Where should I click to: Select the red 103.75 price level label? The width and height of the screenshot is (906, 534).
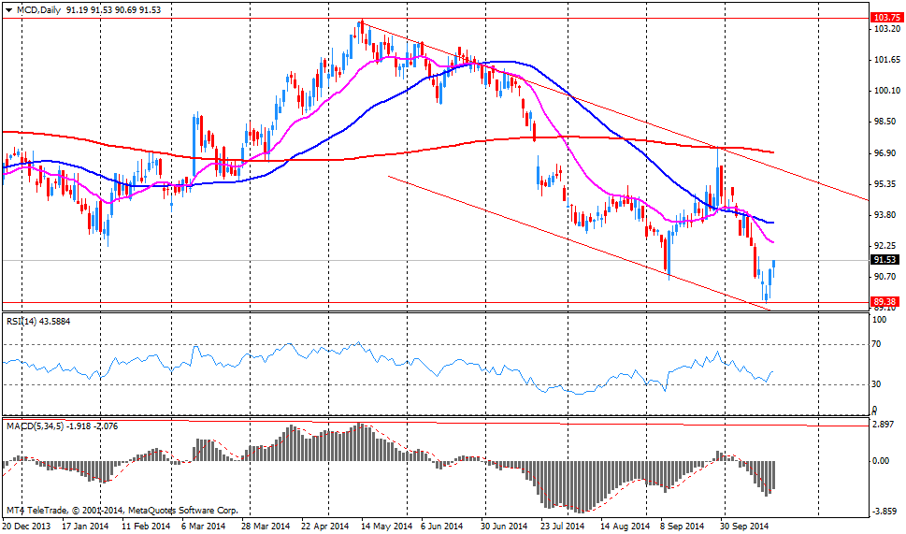click(884, 18)
